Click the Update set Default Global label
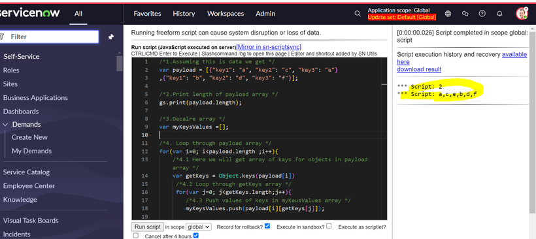The width and height of the screenshot is (536, 239). [402, 17]
